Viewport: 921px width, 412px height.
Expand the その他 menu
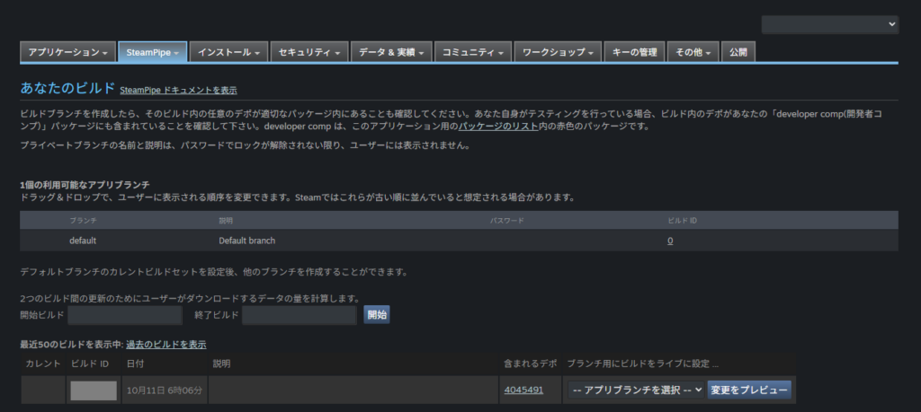[693, 52]
